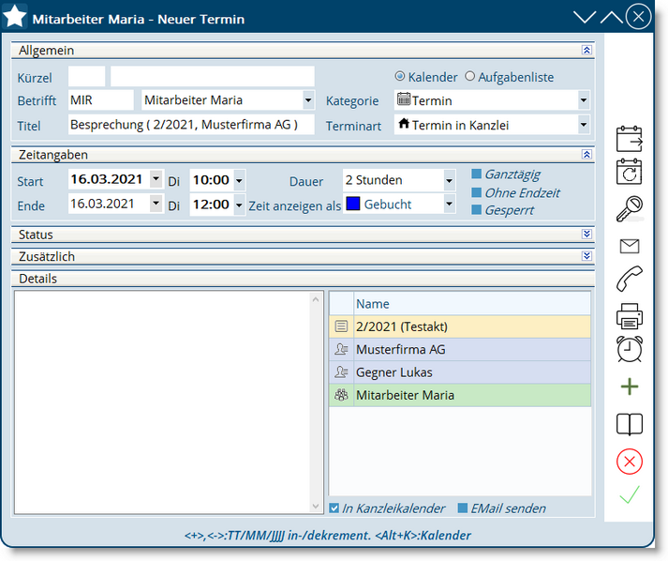Click the small Kürzel input field
The width and height of the screenshot is (668, 561).
click(86, 76)
